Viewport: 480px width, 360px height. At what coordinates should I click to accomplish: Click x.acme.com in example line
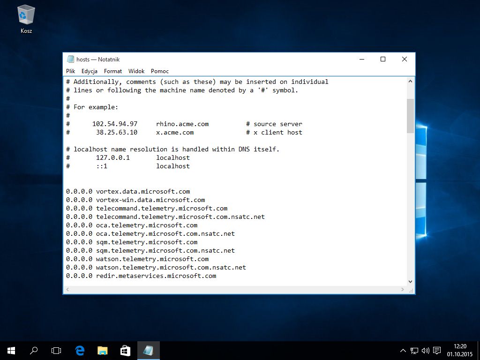pos(175,132)
